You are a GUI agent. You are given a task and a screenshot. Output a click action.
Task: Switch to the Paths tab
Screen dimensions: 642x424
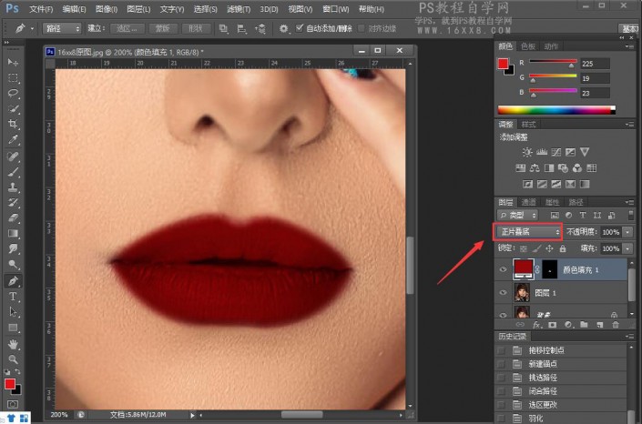click(x=576, y=202)
